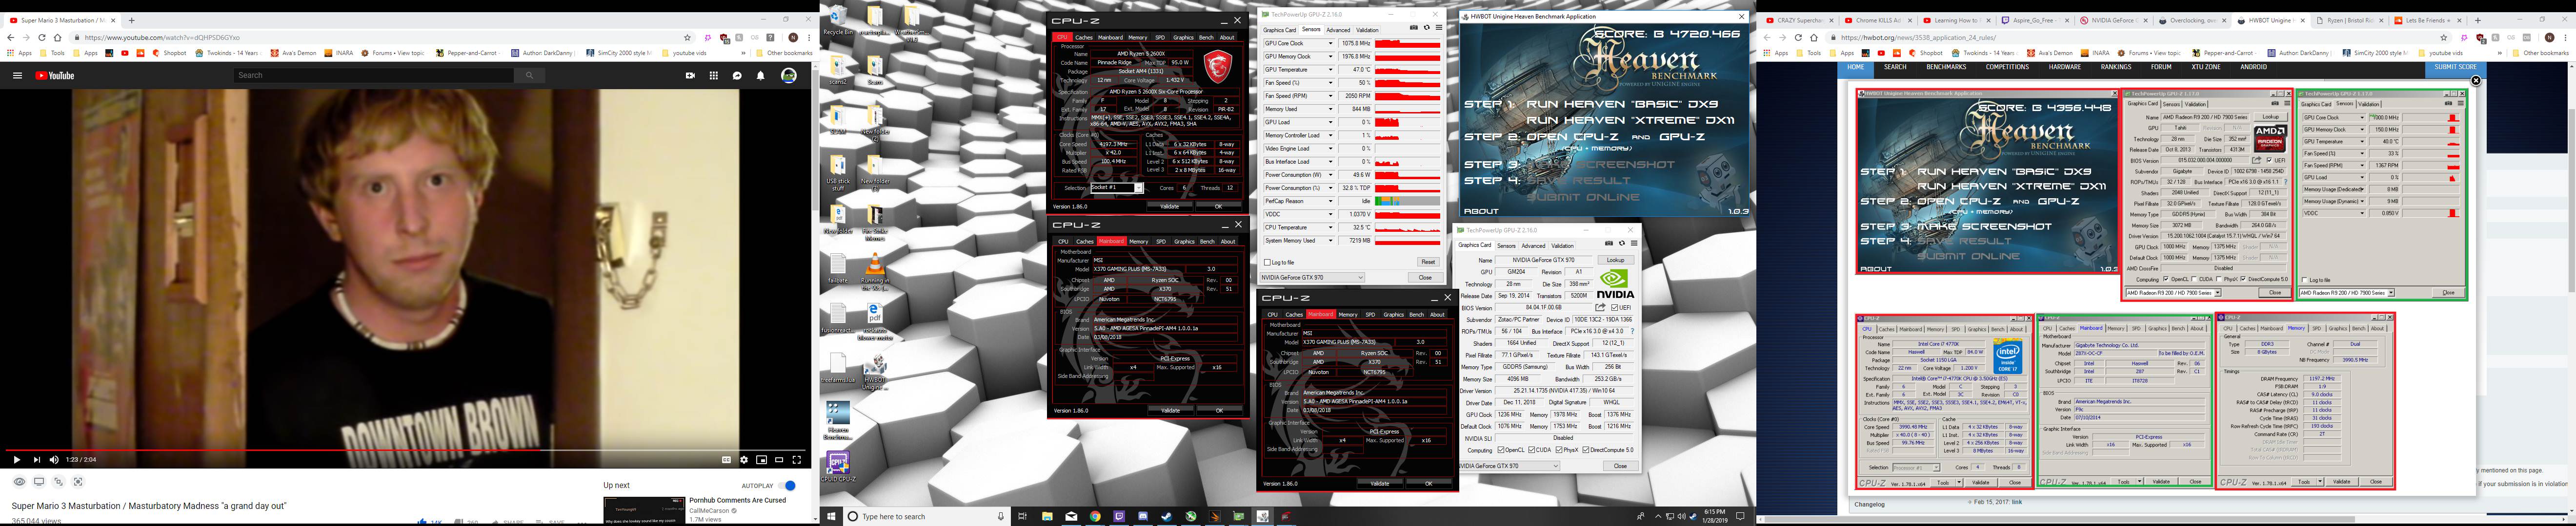Skip to next video in player
This screenshot has height=526, width=2576.
coord(37,459)
